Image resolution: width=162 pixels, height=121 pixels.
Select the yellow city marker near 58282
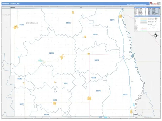click(16, 27)
